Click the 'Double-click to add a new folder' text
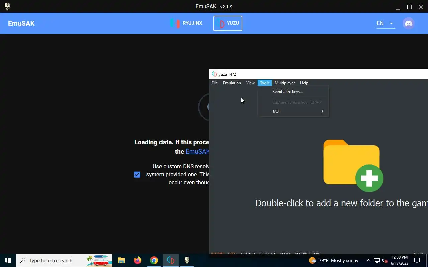The width and height of the screenshot is (428, 267). 341,203
